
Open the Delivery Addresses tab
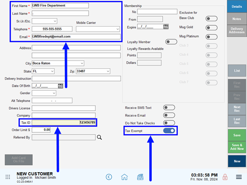pos(237,31)
